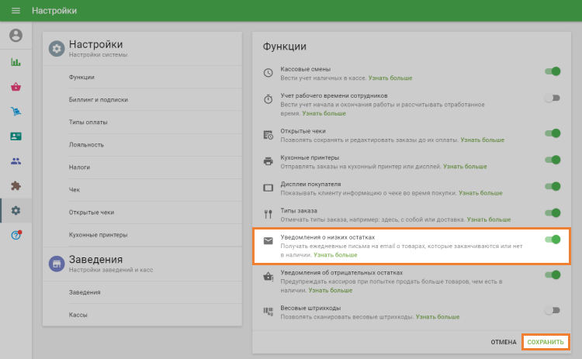Enable the Весовые штрихкоды toggle
Viewport: 582px width, 359px height.
(553, 310)
